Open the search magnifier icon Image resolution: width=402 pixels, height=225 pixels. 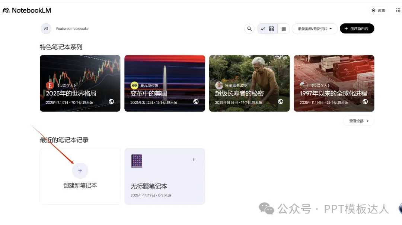tap(249, 29)
